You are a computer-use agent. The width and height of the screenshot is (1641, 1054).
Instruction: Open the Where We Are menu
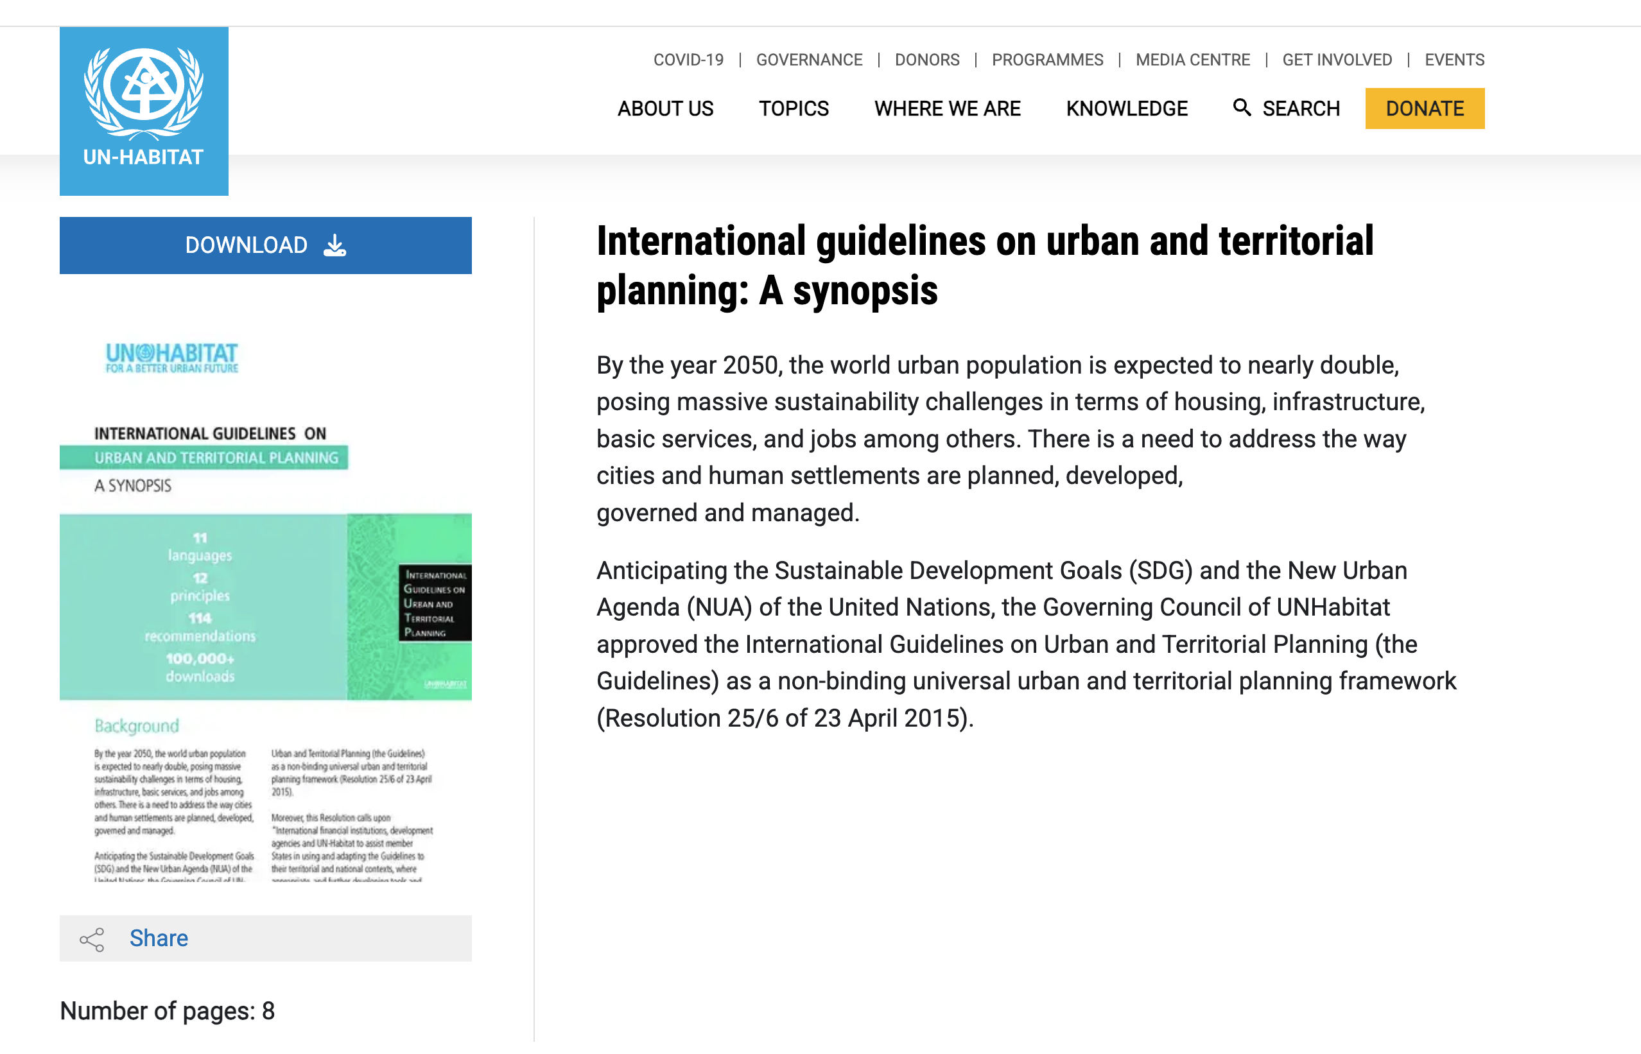pos(947,108)
